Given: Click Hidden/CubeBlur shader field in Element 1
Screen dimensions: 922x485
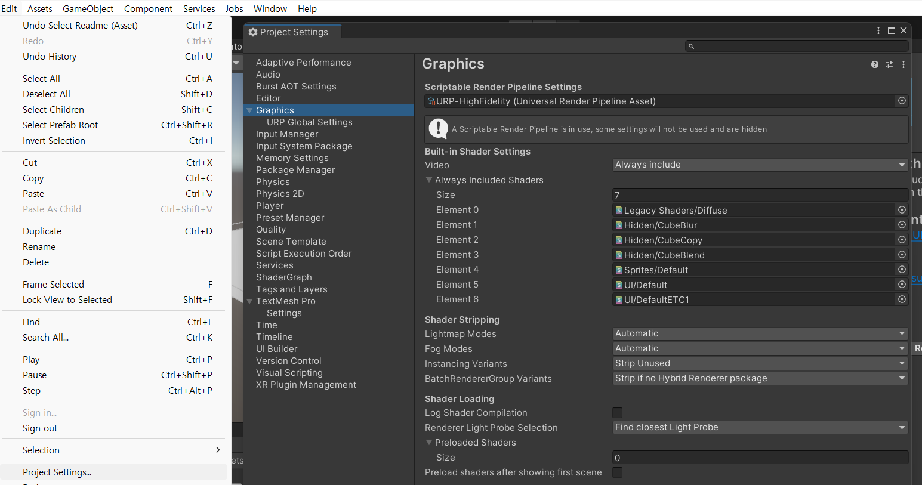Looking at the screenshot, I should pyautogui.click(x=754, y=225).
